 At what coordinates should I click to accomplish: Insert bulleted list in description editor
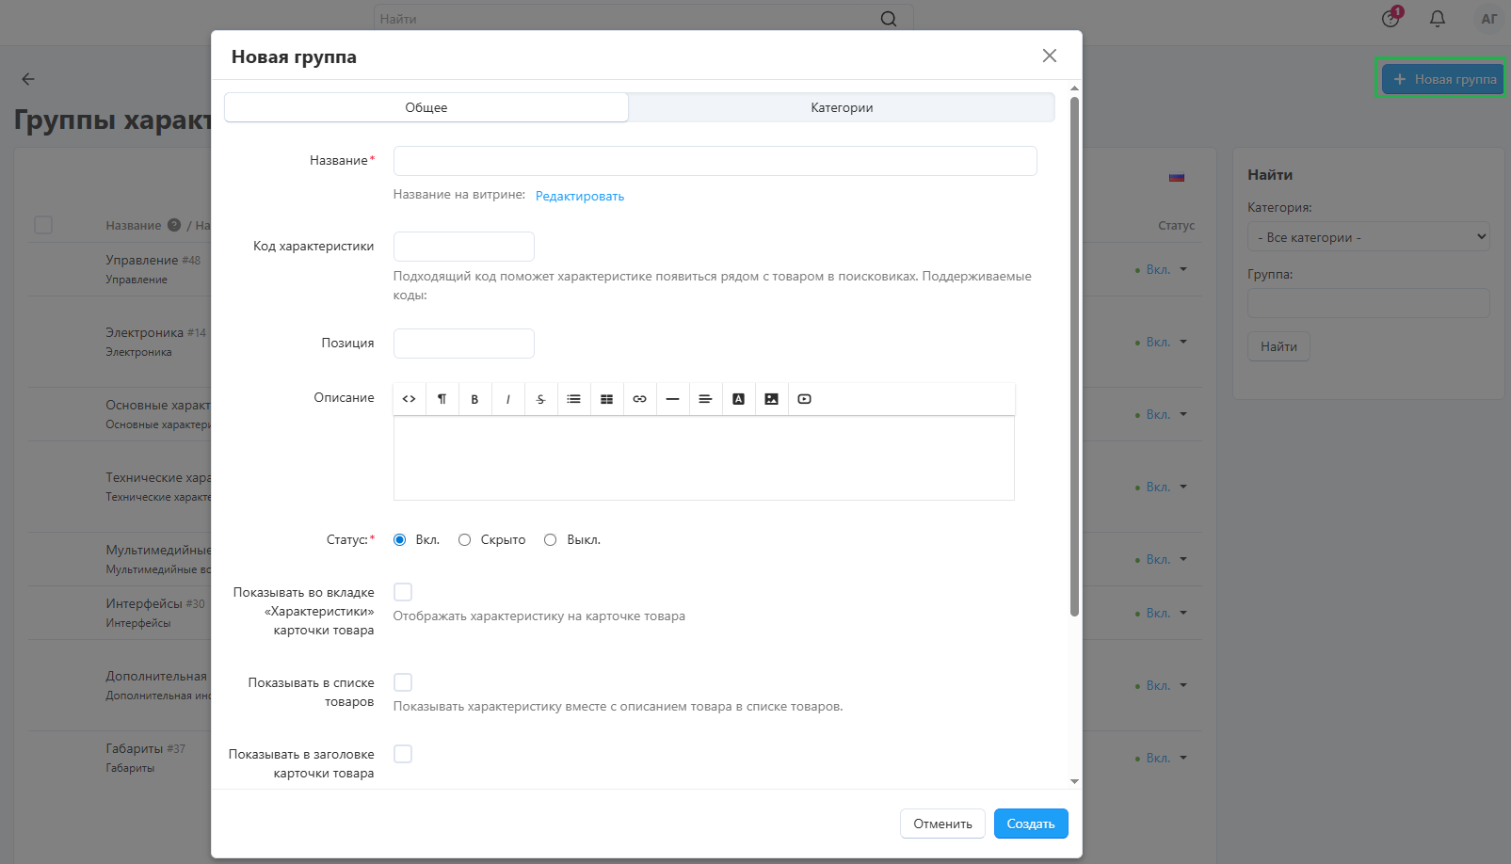tap(573, 399)
